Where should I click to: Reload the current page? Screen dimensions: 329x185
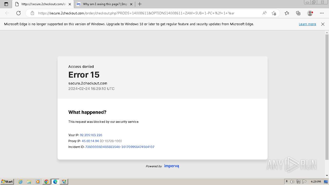point(19,13)
